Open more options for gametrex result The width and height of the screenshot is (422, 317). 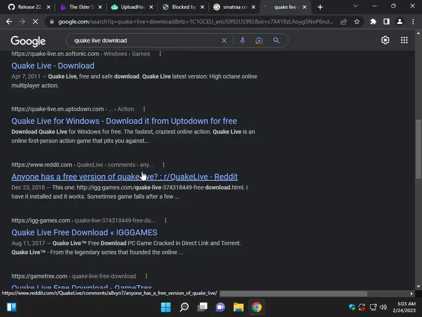coord(146,276)
